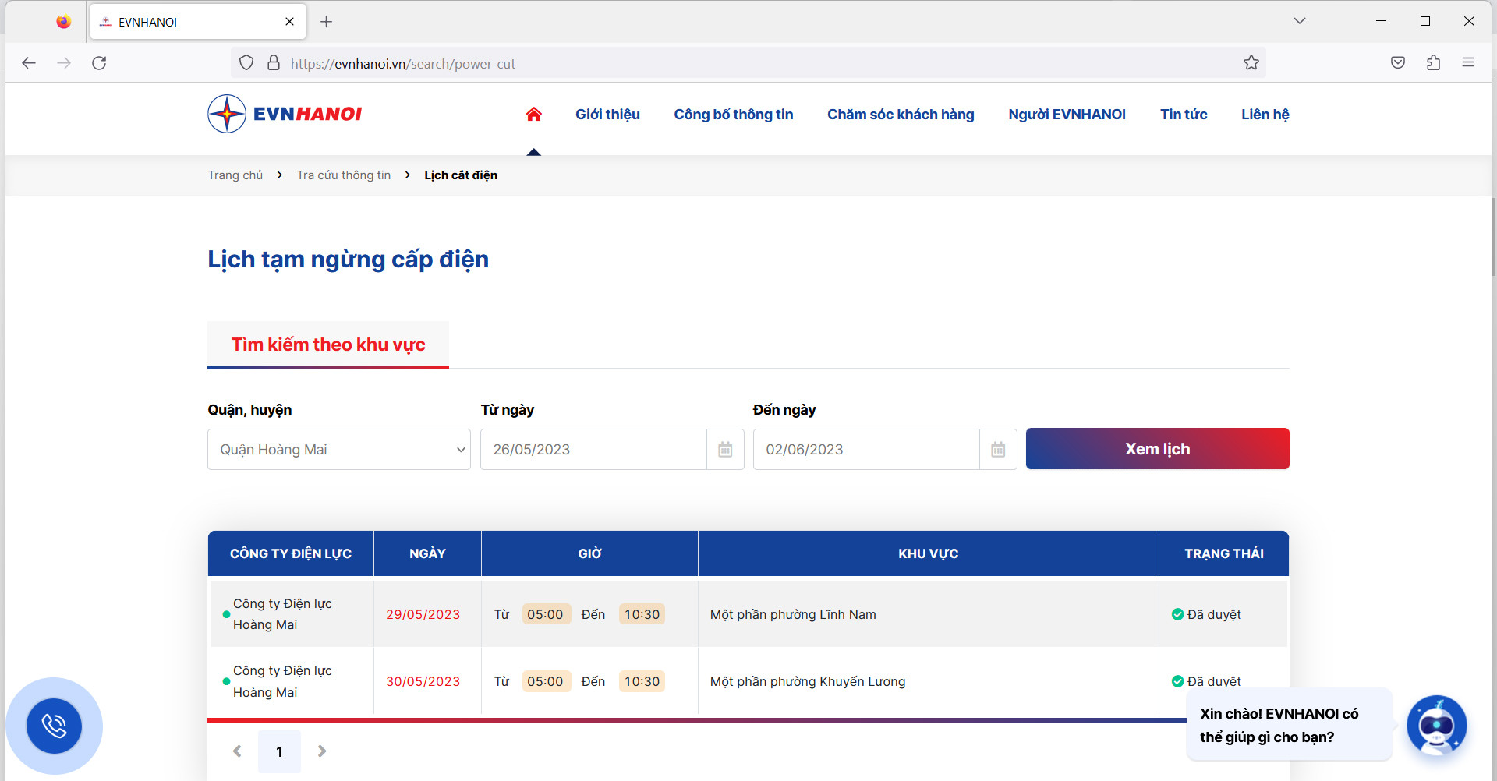The width and height of the screenshot is (1497, 781).
Task: Open the Liên hệ menu
Action: pos(1265,115)
